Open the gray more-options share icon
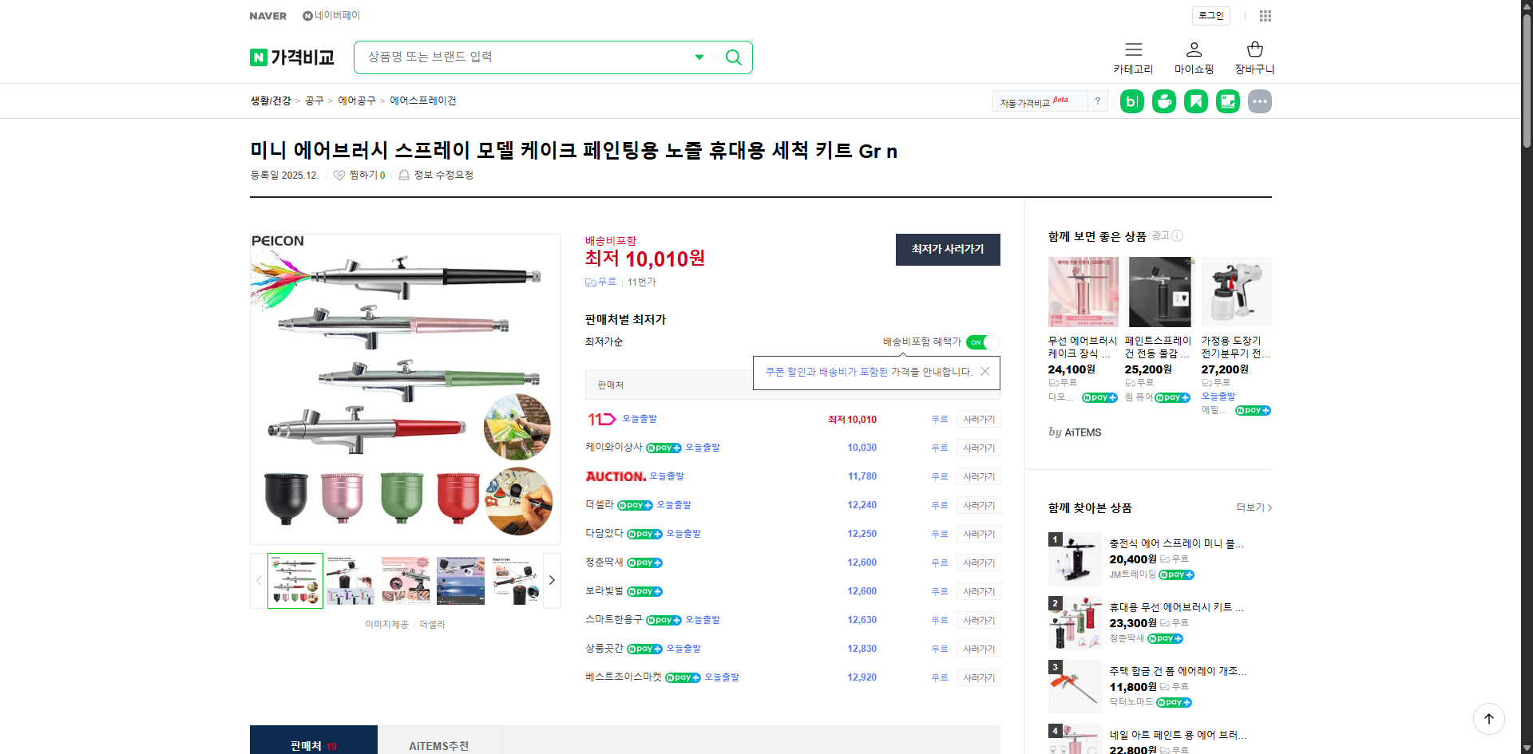 point(1259,101)
